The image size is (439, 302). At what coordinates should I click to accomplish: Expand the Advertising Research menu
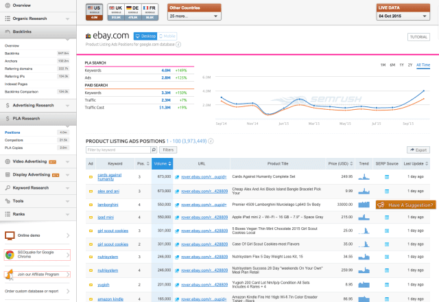point(38,106)
